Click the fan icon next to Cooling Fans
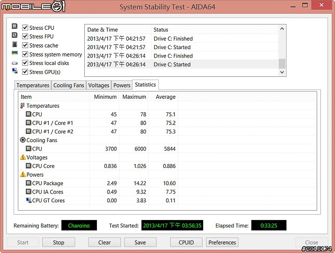This screenshot has height=253, width=335. [23, 140]
